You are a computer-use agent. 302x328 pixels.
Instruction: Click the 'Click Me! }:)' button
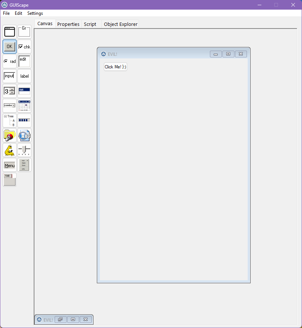(115, 67)
